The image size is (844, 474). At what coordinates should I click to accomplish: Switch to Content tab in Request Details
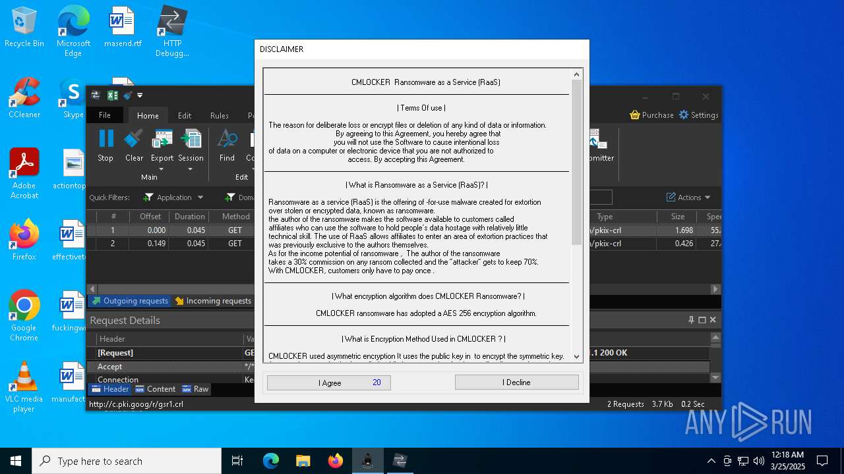point(155,389)
